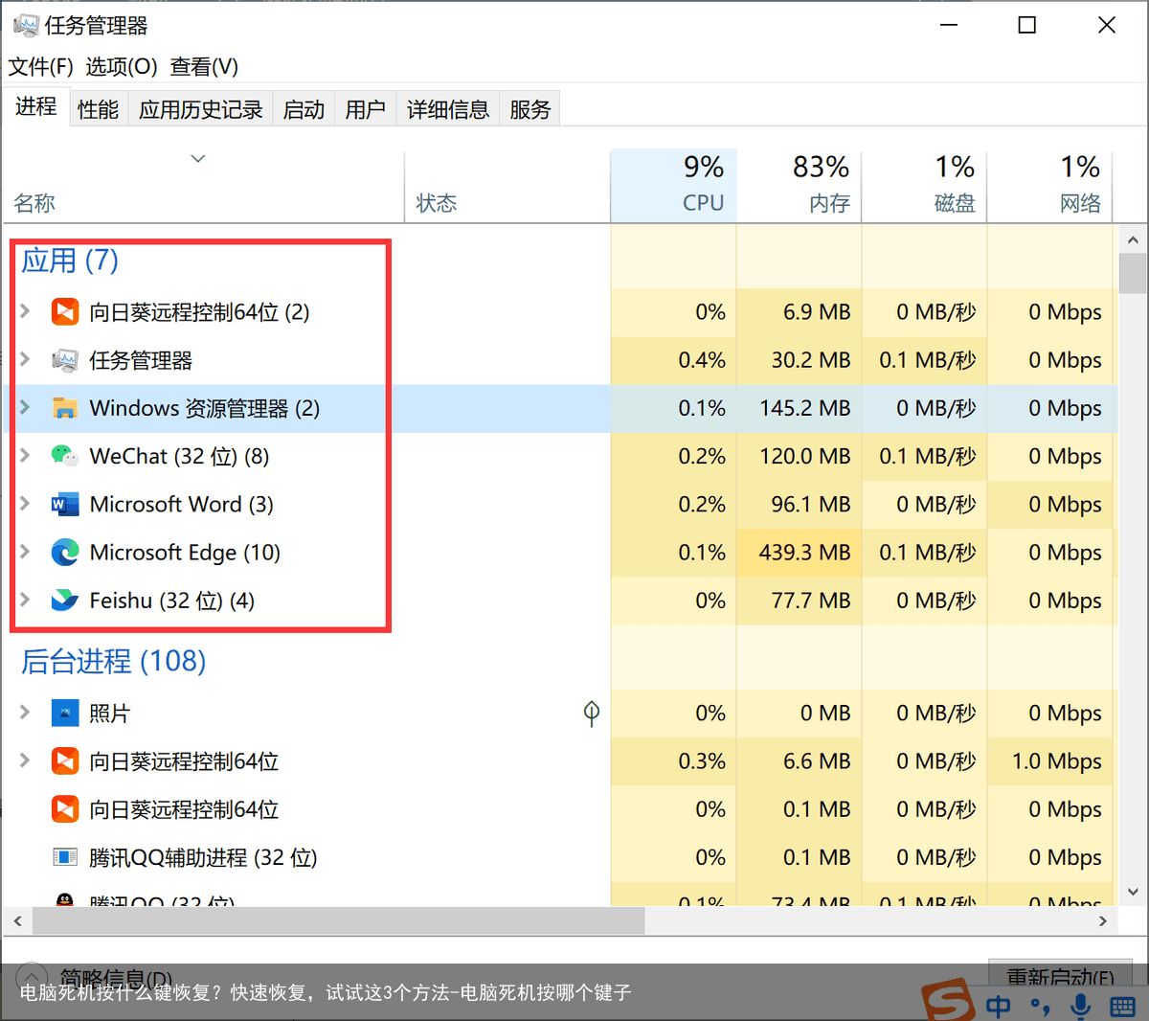This screenshot has width=1149, height=1021.
Task: Switch to the 性能 tab
Action: click(98, 108)
